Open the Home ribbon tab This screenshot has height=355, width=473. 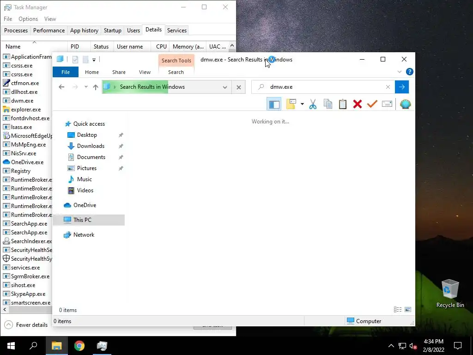click(92, 72)
